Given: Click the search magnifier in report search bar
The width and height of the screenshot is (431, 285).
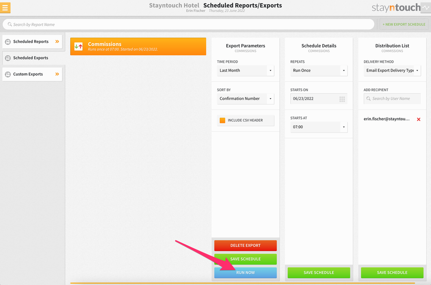Looking at the screenshot, I should point(10,24).
